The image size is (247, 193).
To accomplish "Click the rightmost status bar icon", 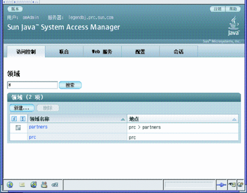I will (x=240, y=185).
